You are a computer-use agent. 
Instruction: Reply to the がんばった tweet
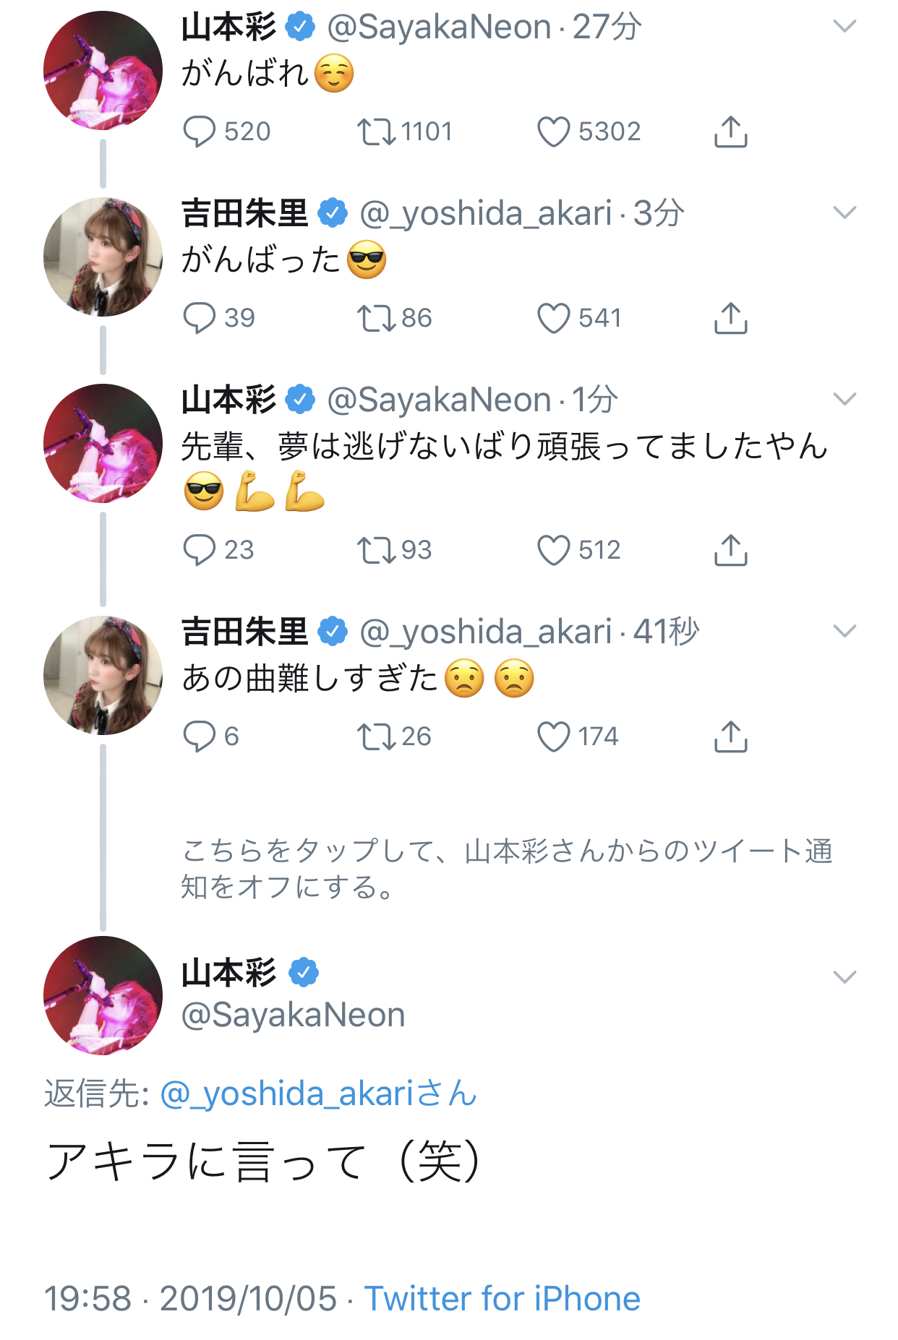tap(199, 318)
